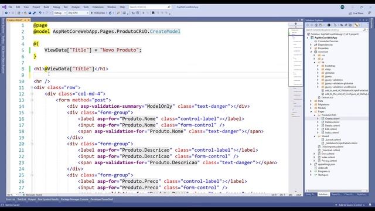
Task: Open the Tools menu
Action: (86, 7)
